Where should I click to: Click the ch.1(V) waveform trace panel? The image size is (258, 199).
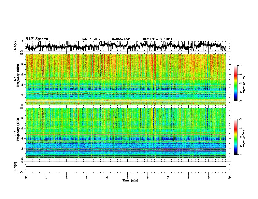(x=127, y=46)
